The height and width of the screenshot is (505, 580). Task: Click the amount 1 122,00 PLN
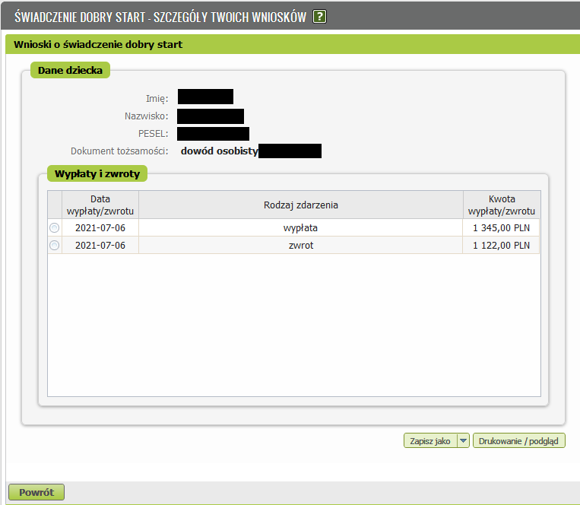[501, 246]
